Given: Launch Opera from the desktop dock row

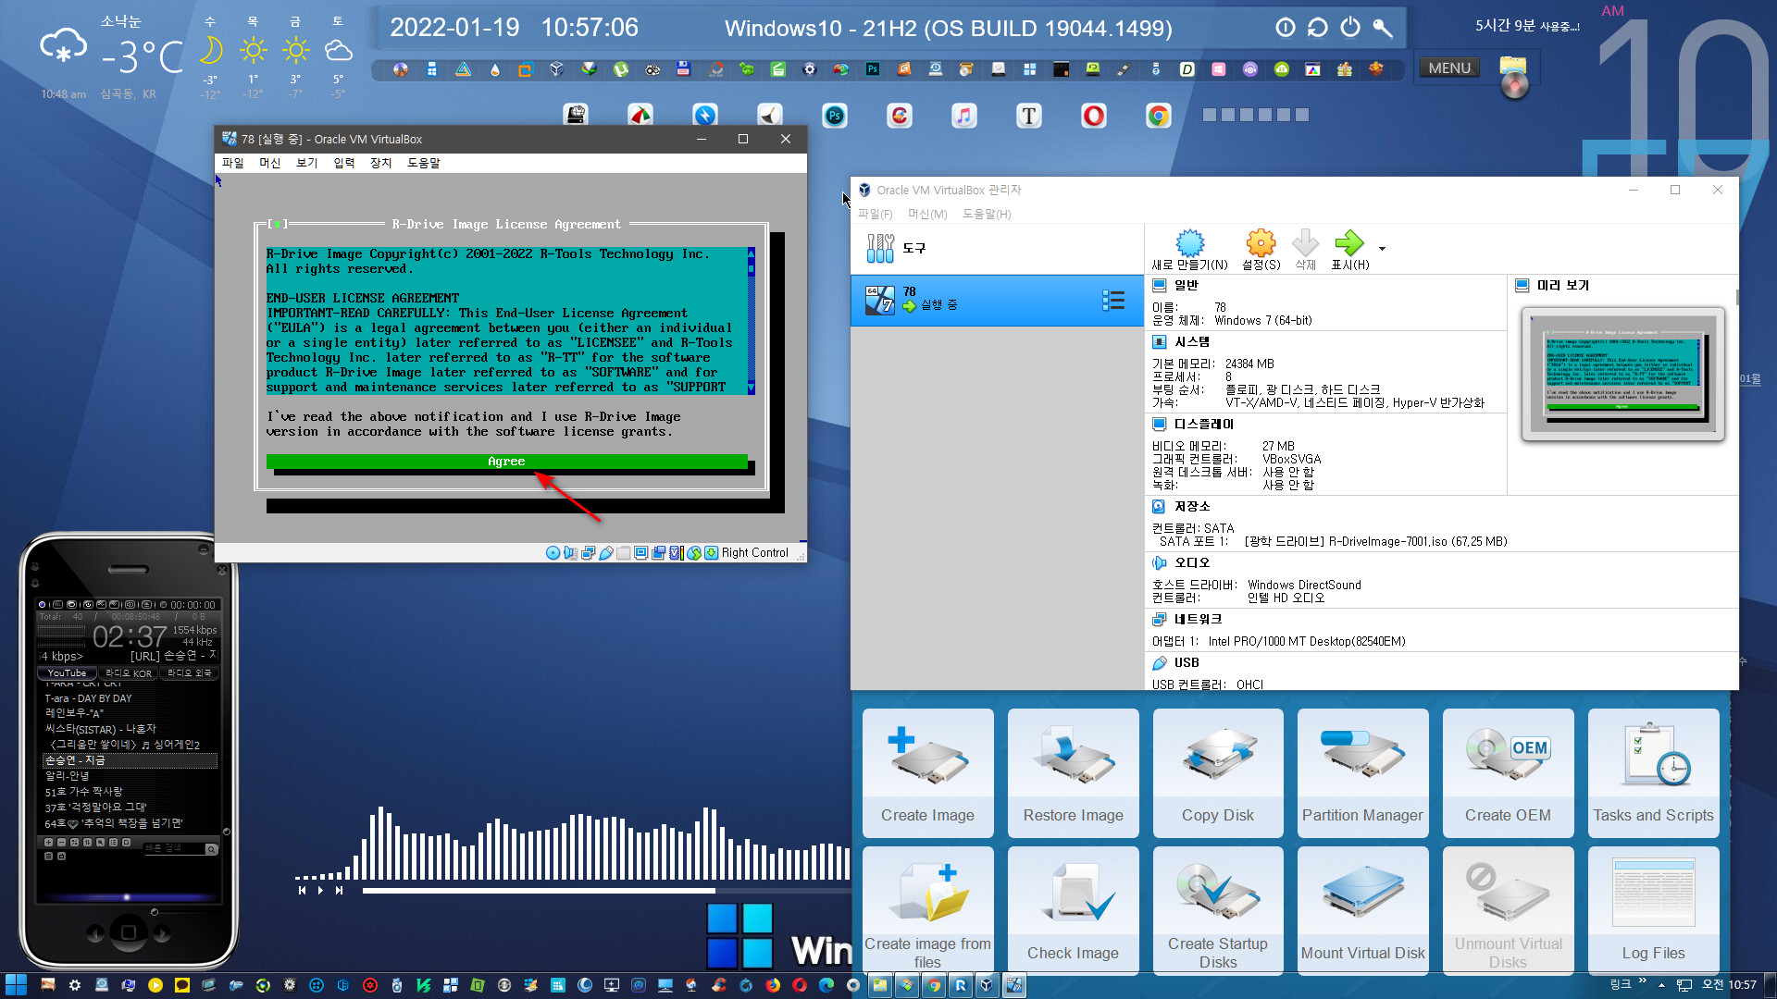Looking at the screenshot, I should (1094, 116).
